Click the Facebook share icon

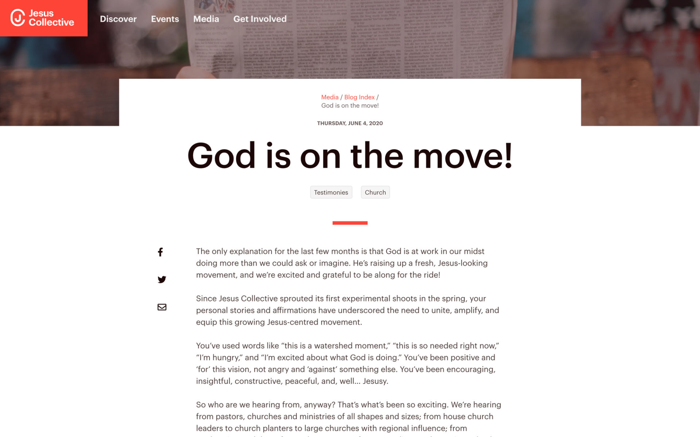coord(160,252)
